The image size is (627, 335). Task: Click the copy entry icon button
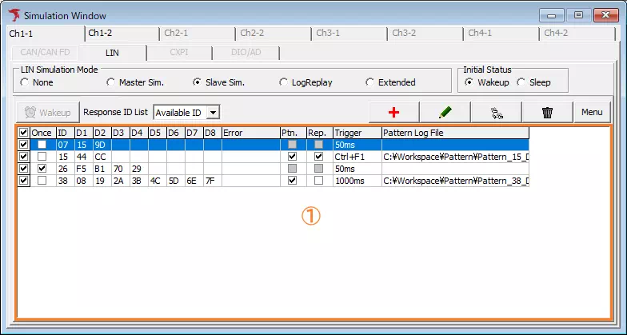click(497, 113)
